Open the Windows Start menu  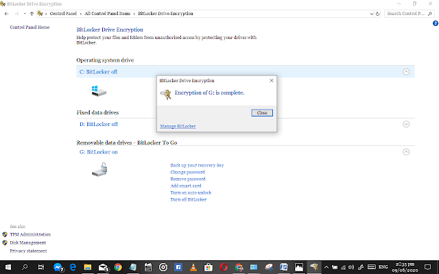[8, 267]
